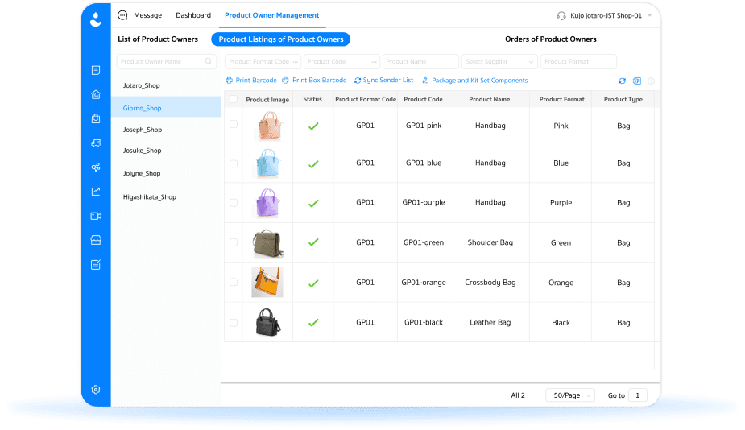Open the analytics chart sidebar icon
Viewport: 745px width, 430px height.
click(96, 192)
